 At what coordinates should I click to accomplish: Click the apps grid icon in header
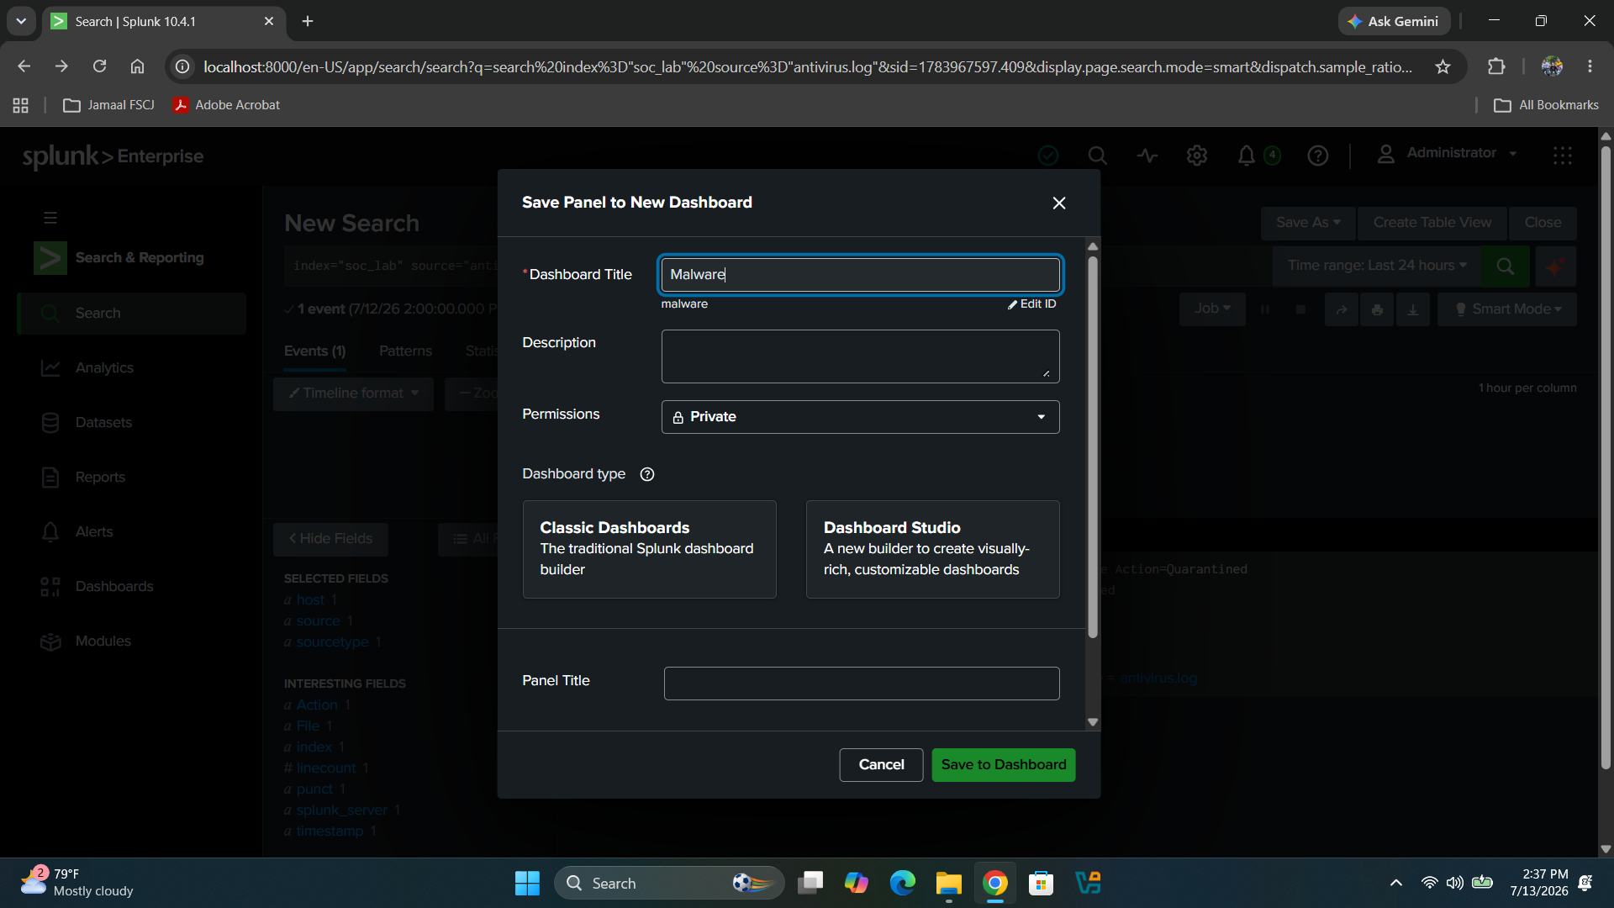(x=1563, y=156)
